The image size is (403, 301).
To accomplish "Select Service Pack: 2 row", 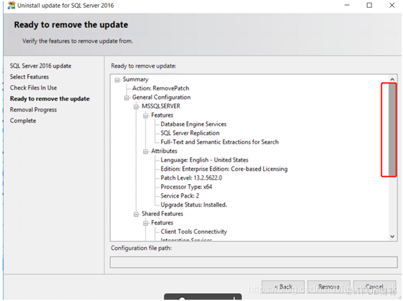I will coord(180,196).
